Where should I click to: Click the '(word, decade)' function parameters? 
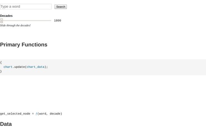click(x=50, y=114)
